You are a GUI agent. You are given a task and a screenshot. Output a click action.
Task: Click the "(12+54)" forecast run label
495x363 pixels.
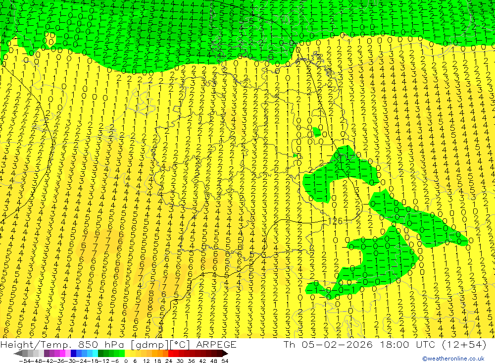tap(463, 344)
